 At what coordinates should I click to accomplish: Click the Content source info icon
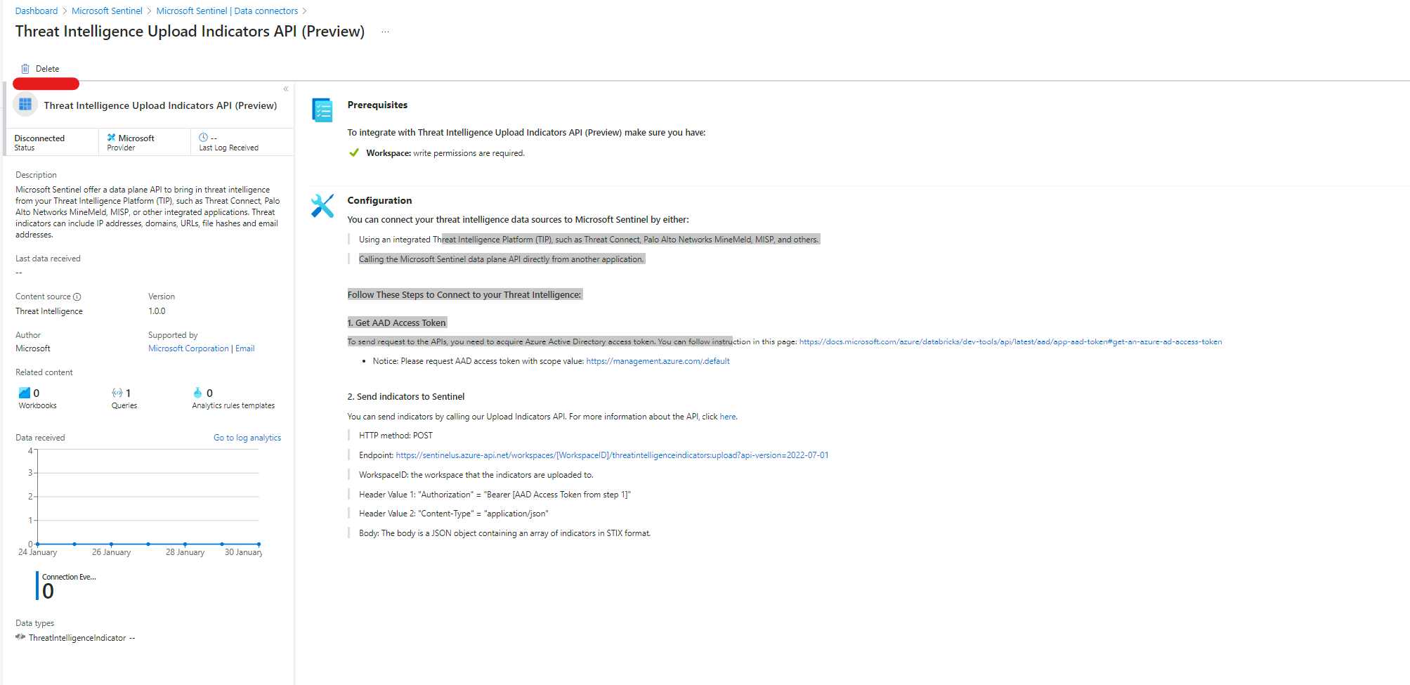point(77,296)
